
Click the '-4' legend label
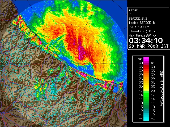coord(141,119)
